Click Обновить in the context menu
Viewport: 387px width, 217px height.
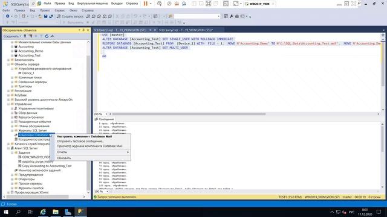point(90,158)
